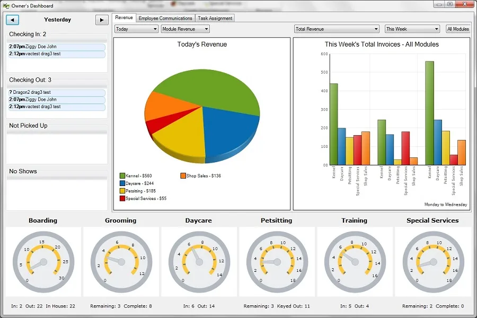Click the Boarding gauge dial
The width and height of the screenshot is (477, 318).
(x=43, y=262)
